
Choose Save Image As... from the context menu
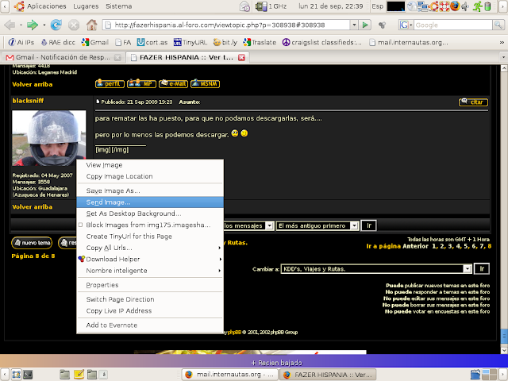[x=150, y=190]
